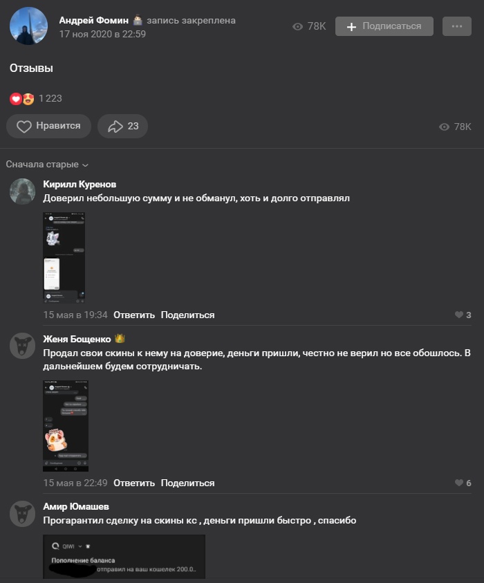Like Женя Бощенко's comment via its heart
This screenshot has height=583, width=484.
[x=463, y=483]
